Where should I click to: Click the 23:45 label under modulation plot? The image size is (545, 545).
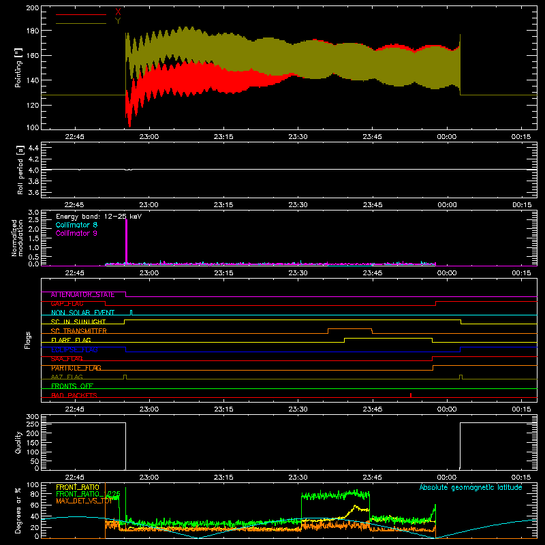[372, 273]
